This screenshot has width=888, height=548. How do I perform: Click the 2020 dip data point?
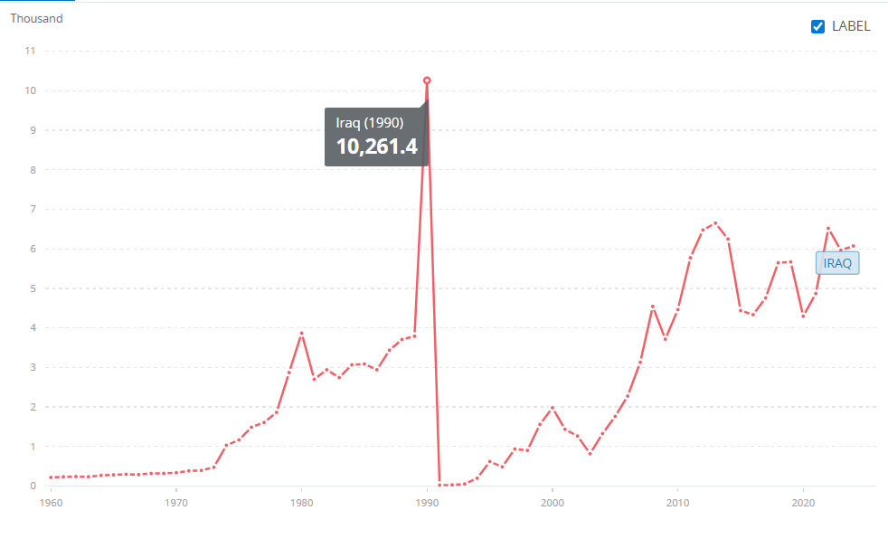click(x=803, y=315)
